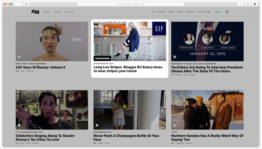262x149 pixels.
Task: Go back with Safari back arrow
Action: click(16, 4)
